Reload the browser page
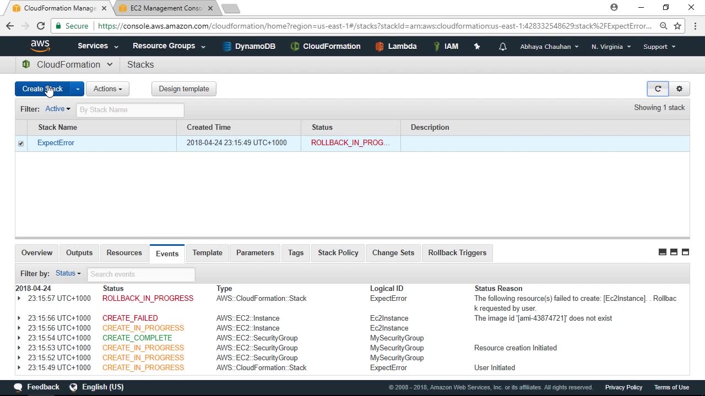The image size is (705, 396). coord(40,26)
